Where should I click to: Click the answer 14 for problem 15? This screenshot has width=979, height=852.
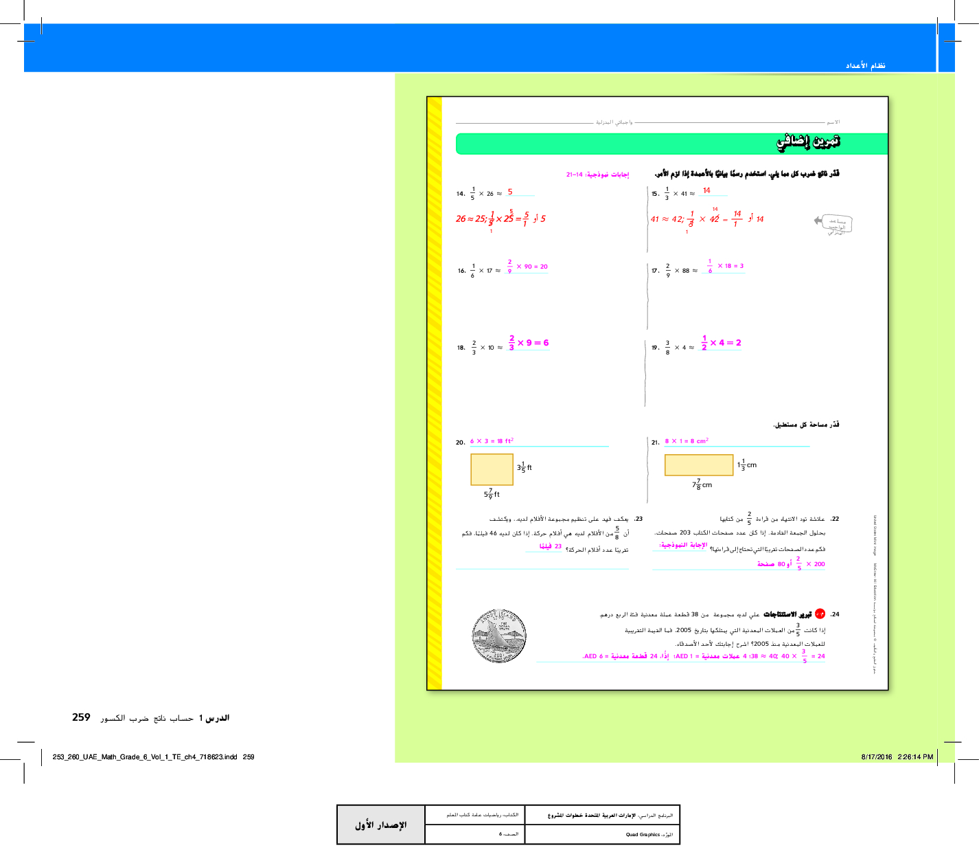click(x=706, y=190)
